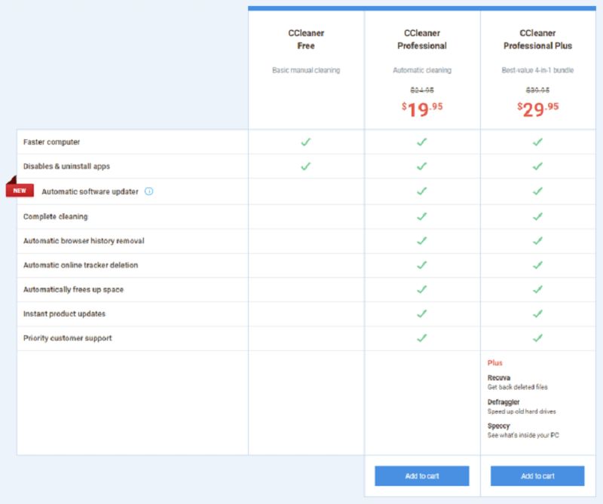This screenshot has width=603, height=504.
Task: Click Disables & uninstall apps checkmark under Free
Action: pyautogui.click(x=305, y=166)
